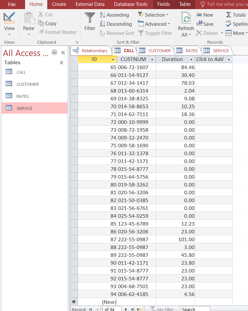Copy the selected data
This screenshot has width=248, height=311.
click(x=47, y=23)
